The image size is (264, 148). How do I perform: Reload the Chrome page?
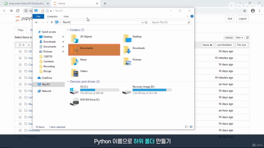[18, 11]
